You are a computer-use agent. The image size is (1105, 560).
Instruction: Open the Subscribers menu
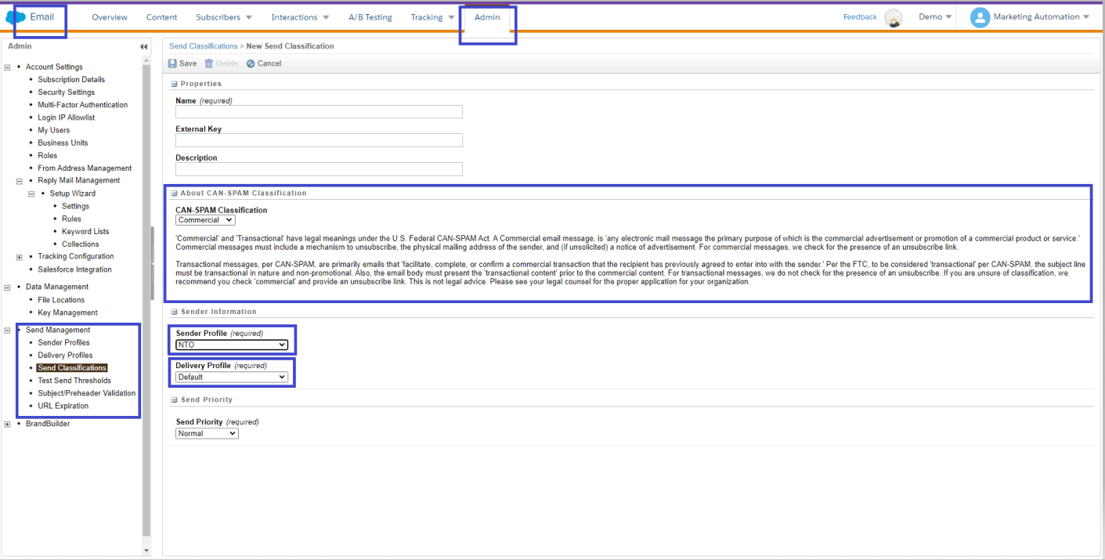(223, 17)
